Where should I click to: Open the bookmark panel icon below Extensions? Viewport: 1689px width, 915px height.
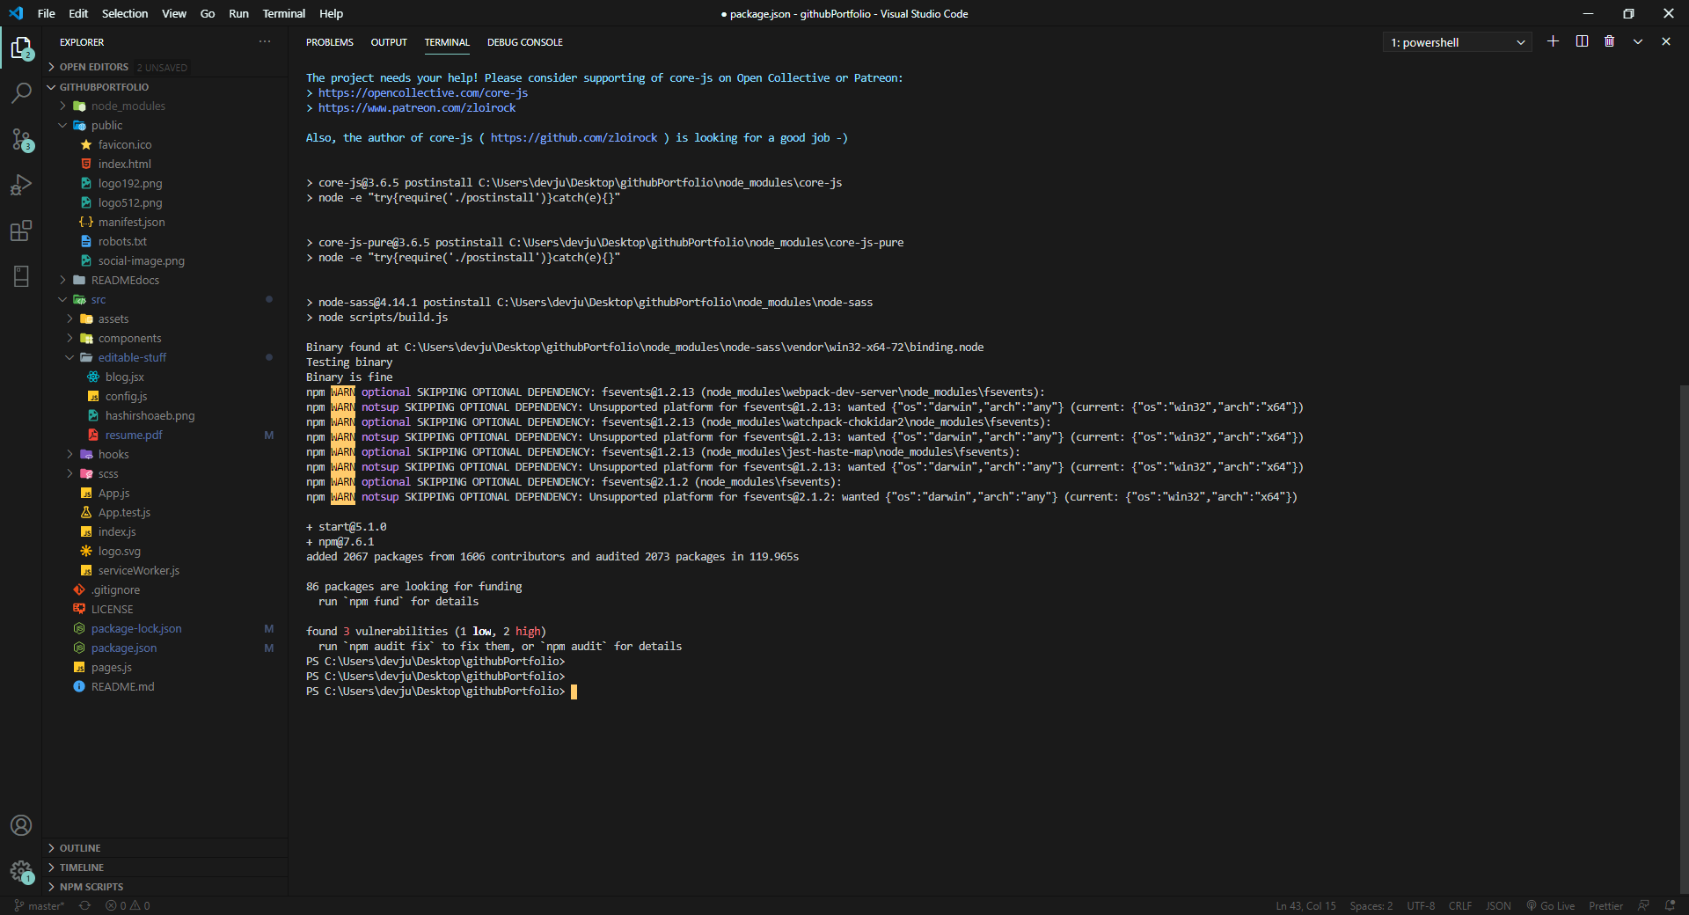point(21,276)
